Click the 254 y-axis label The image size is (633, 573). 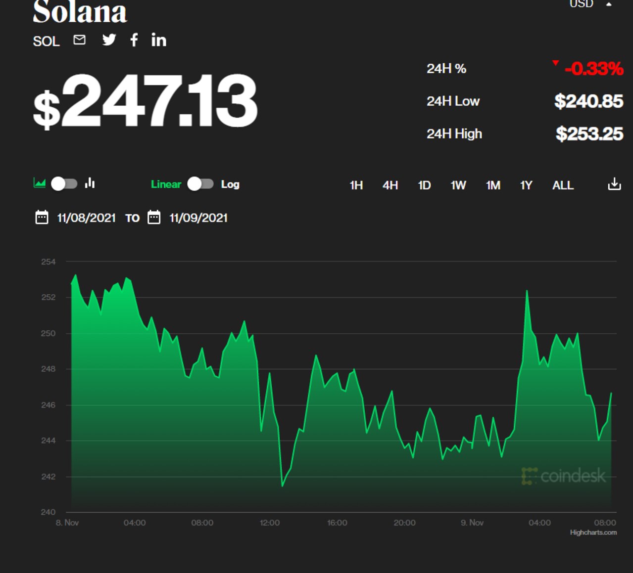point(49,262)
